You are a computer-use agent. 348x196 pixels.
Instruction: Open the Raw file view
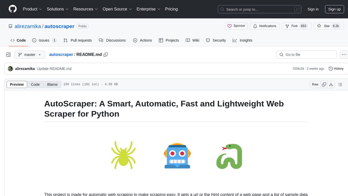tap(315, 84)
